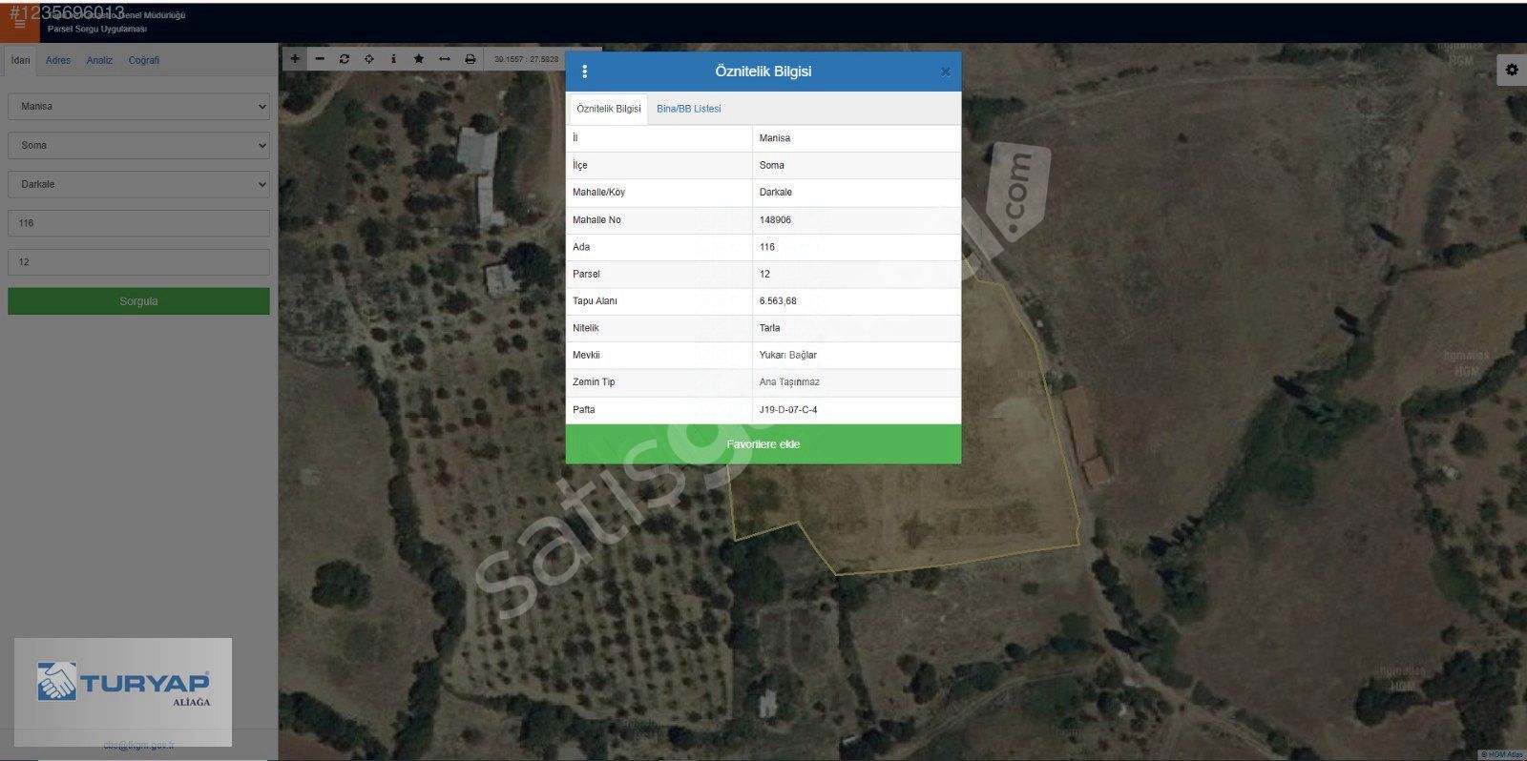Click the refresh map icon
Image resolution: width=1527 pixels, height=761 pixels.
pos(345,59)
